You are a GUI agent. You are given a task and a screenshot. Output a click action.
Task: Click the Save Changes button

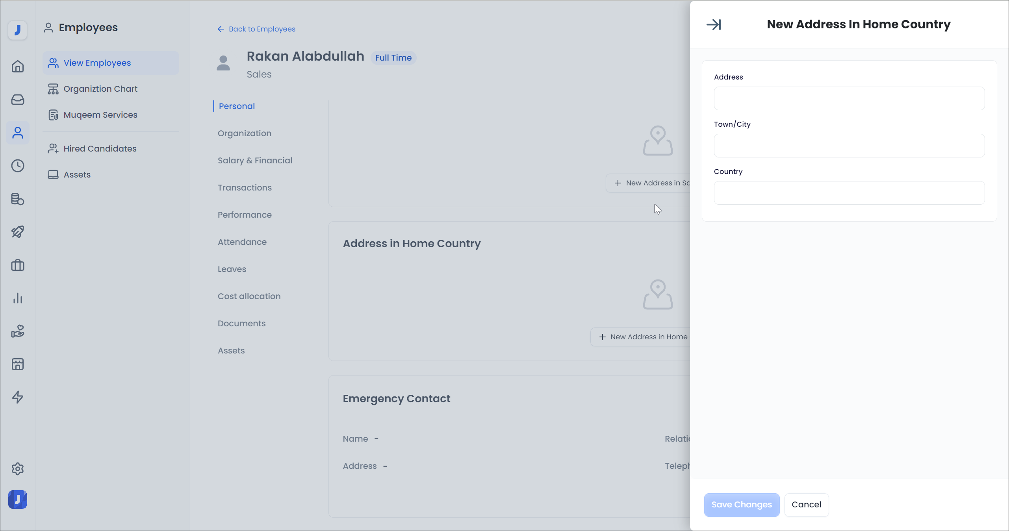[x=742, y=505]
